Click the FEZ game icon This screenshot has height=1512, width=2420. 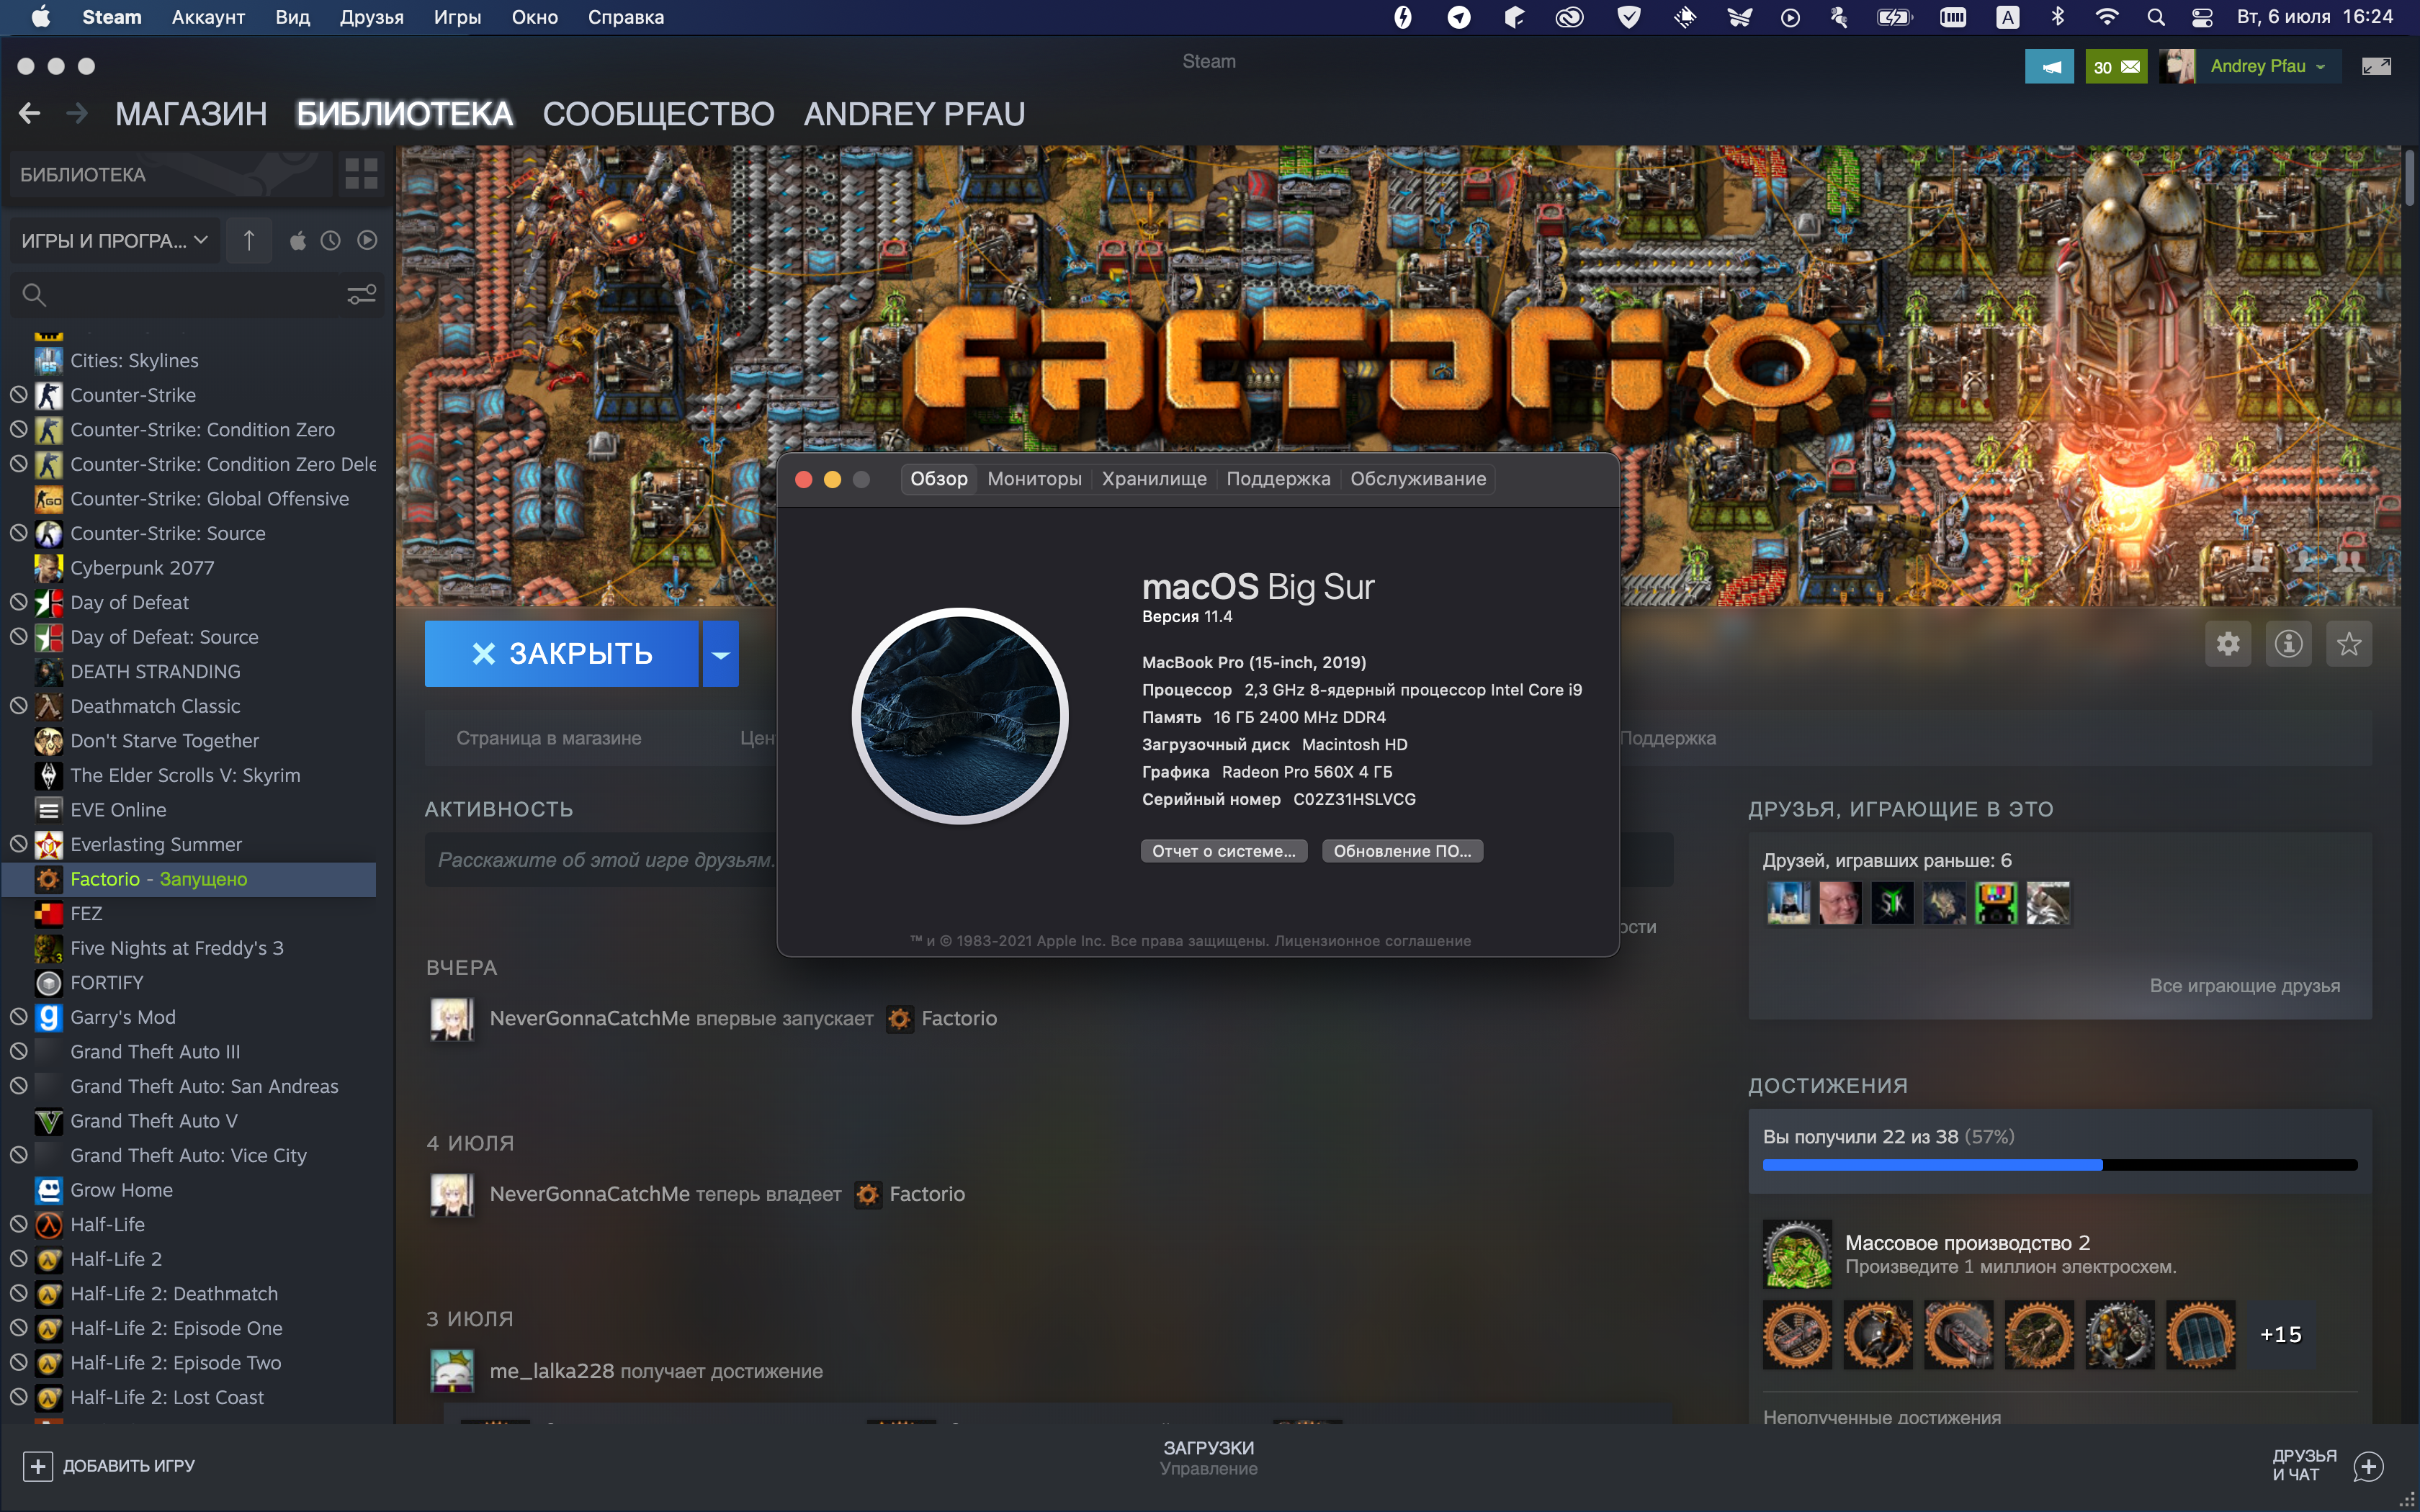48,913
